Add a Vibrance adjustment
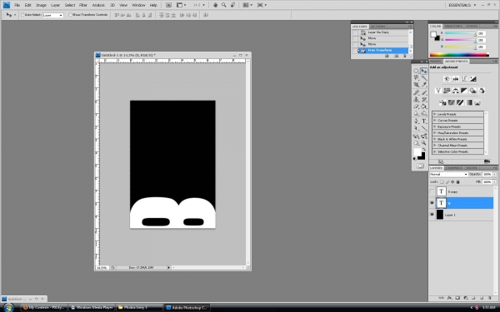 438,91
